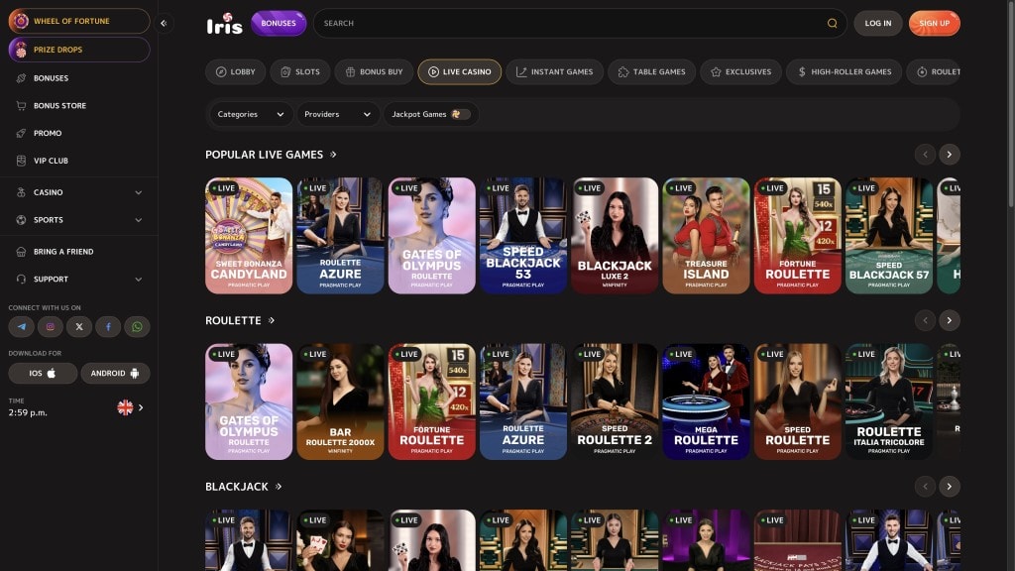Click the Iris logo
This screenshot has width=1015, height=571.
click(224, 24)
